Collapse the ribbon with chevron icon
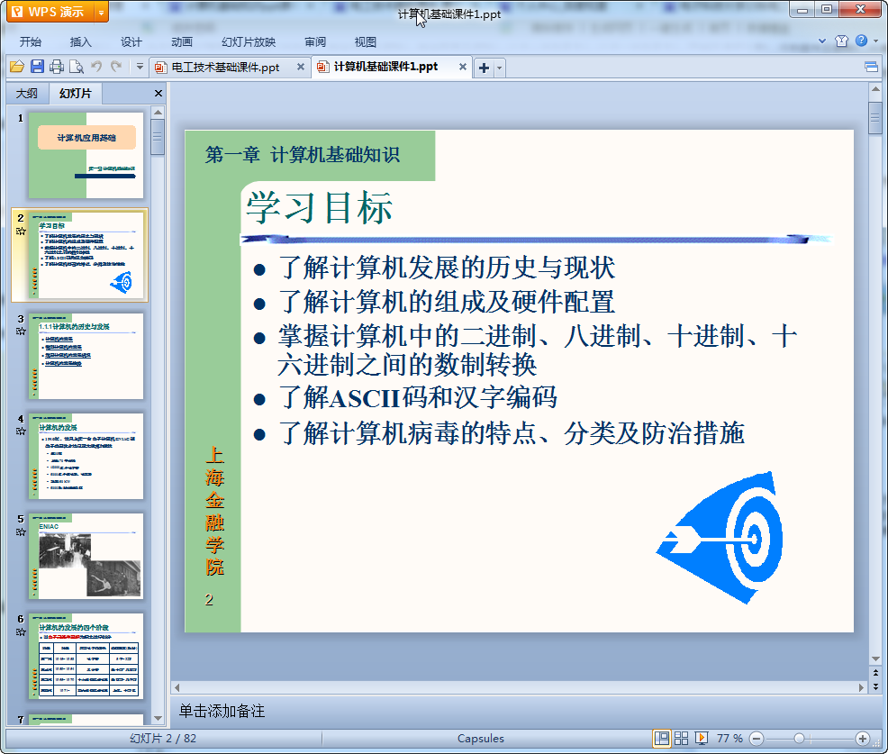Screen dimensions: 888x754 (822, 41)
